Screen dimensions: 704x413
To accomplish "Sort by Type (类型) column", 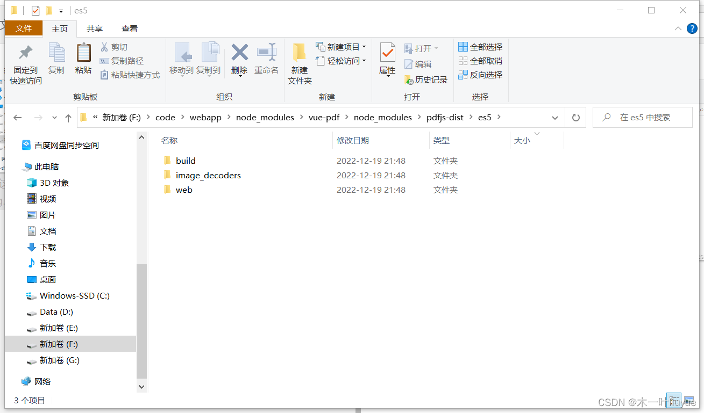I will (x=442, y=140).
